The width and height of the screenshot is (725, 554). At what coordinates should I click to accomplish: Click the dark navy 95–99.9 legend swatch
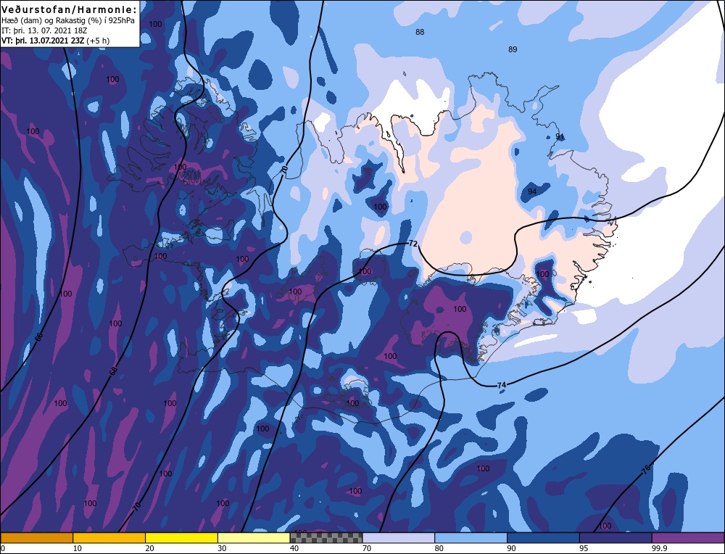click(x=616, y=537)
